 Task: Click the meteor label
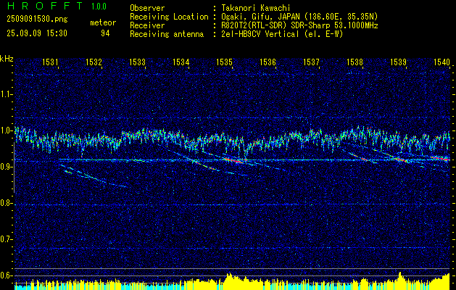[103, 22]
